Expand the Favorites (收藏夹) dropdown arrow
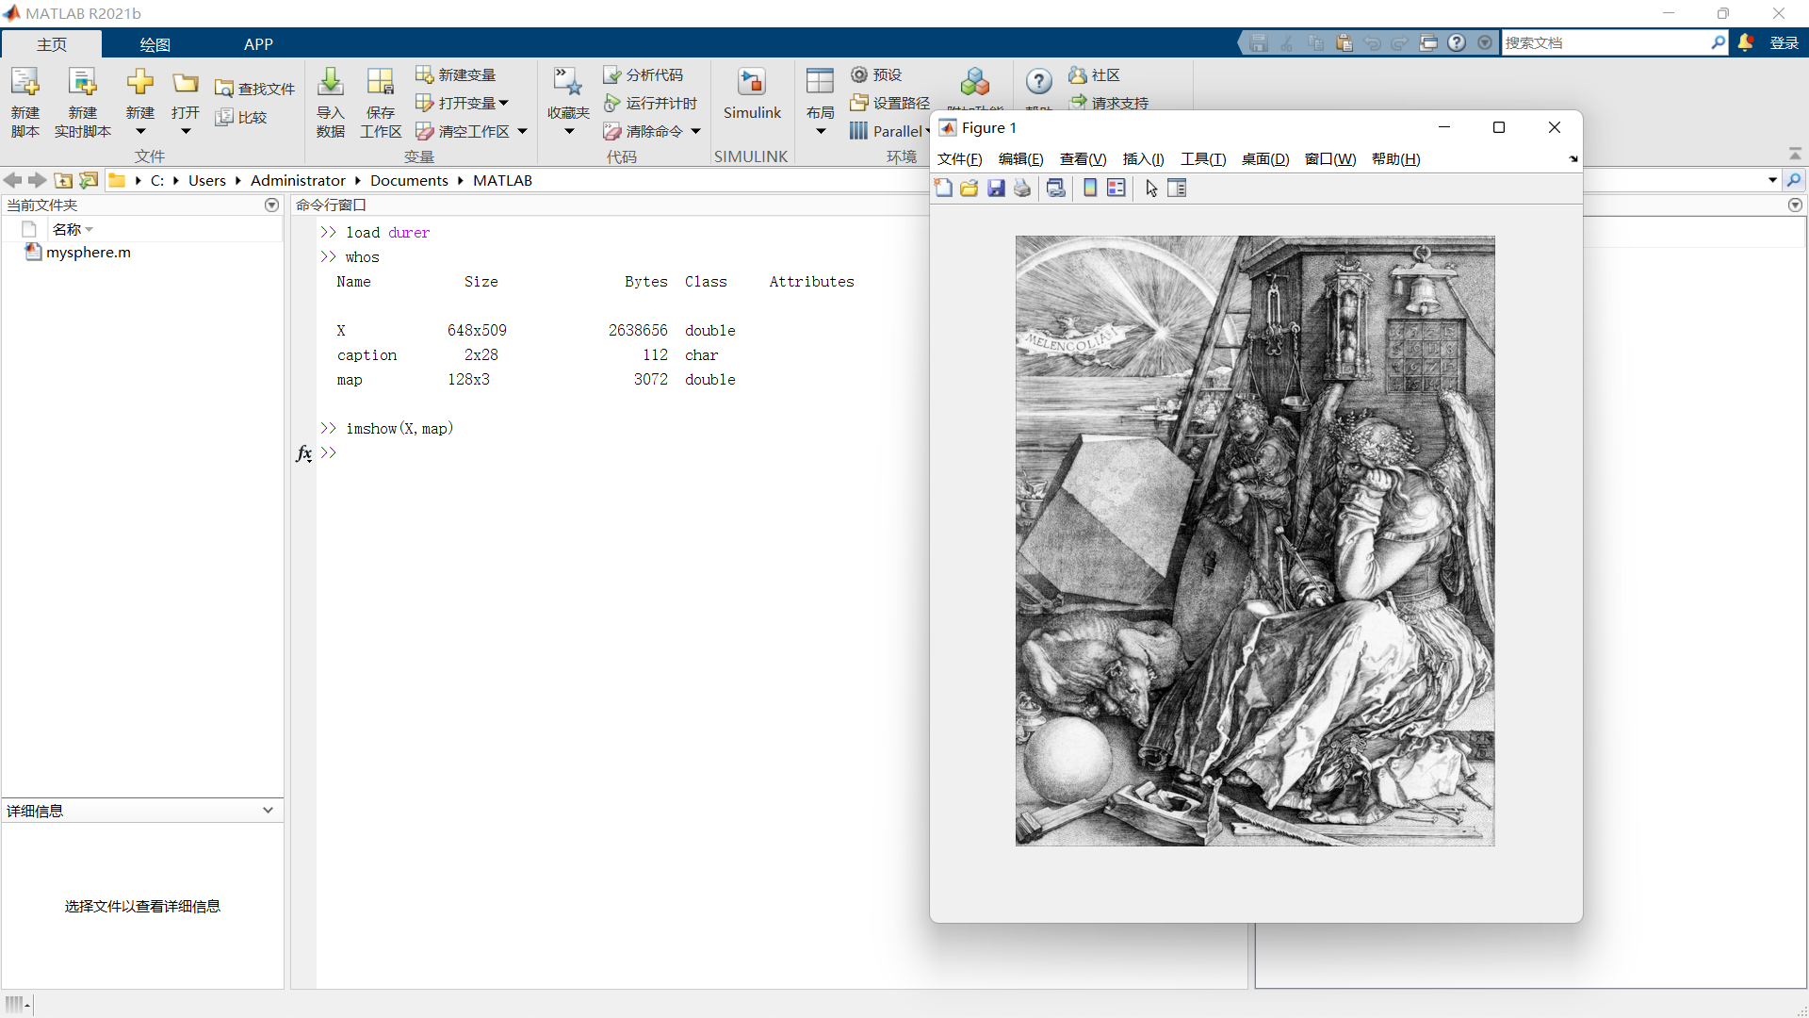This screenshot has width=1809, height=1018. coord(569,131)
